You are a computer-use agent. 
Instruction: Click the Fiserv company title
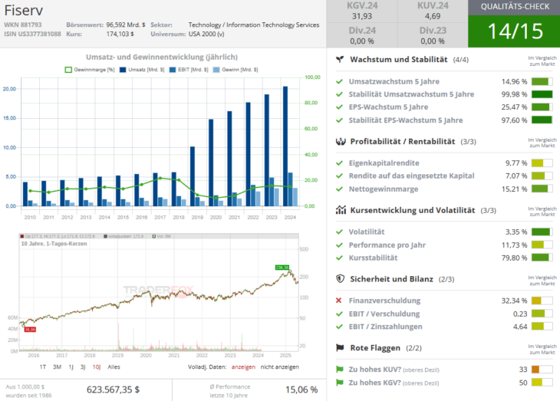24,11
